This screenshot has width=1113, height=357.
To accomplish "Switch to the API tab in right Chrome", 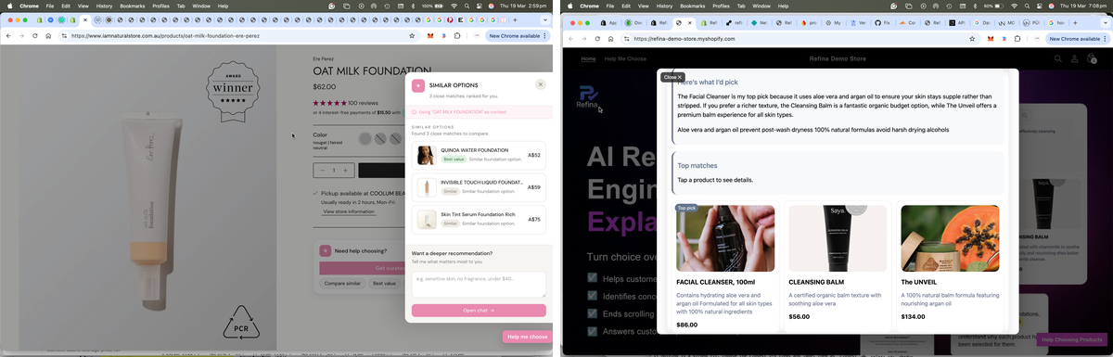I will (x=956, y=22).
